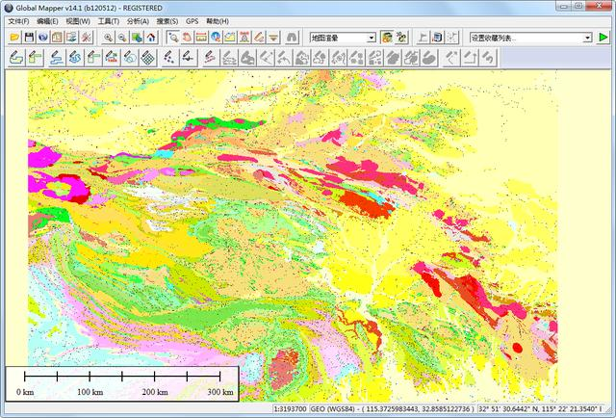Open the 文件(F) menu
616x418 pixels.
pyautogui.click(x=18, y=21)
